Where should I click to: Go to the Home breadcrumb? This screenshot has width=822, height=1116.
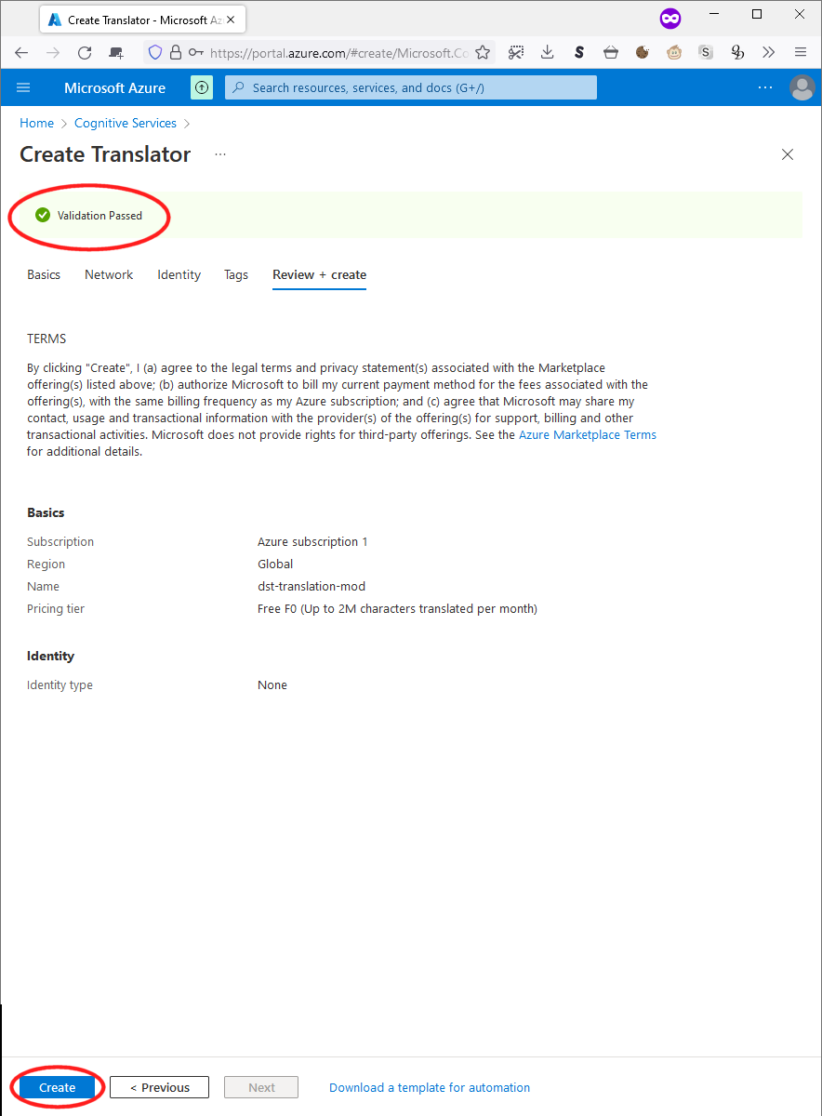(x=37, y=123)
